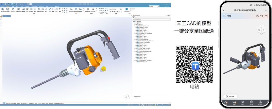Toggle visibility eye of 参考平面 row
The height and width of the screenshot is (109, 272).
136,25
